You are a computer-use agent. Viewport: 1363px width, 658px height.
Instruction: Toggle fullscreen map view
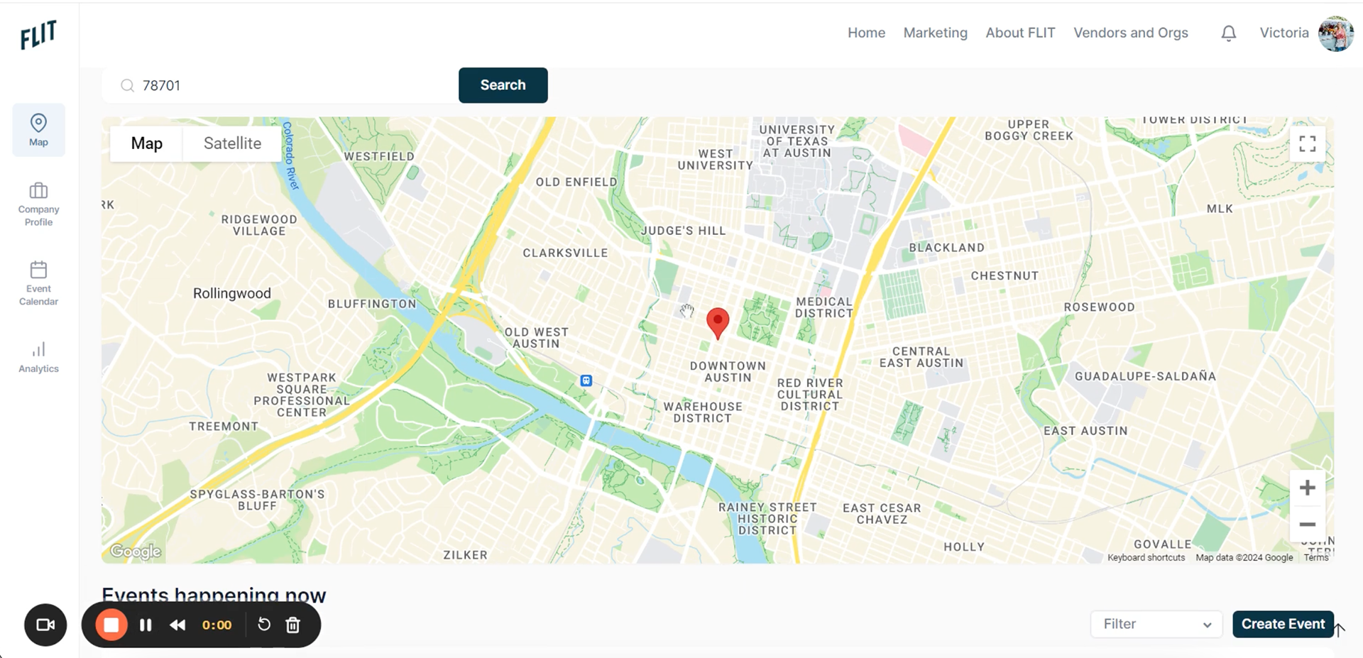(x=1308, y=144)
